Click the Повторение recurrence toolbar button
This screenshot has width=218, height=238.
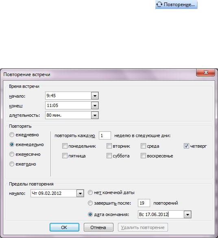176,4
